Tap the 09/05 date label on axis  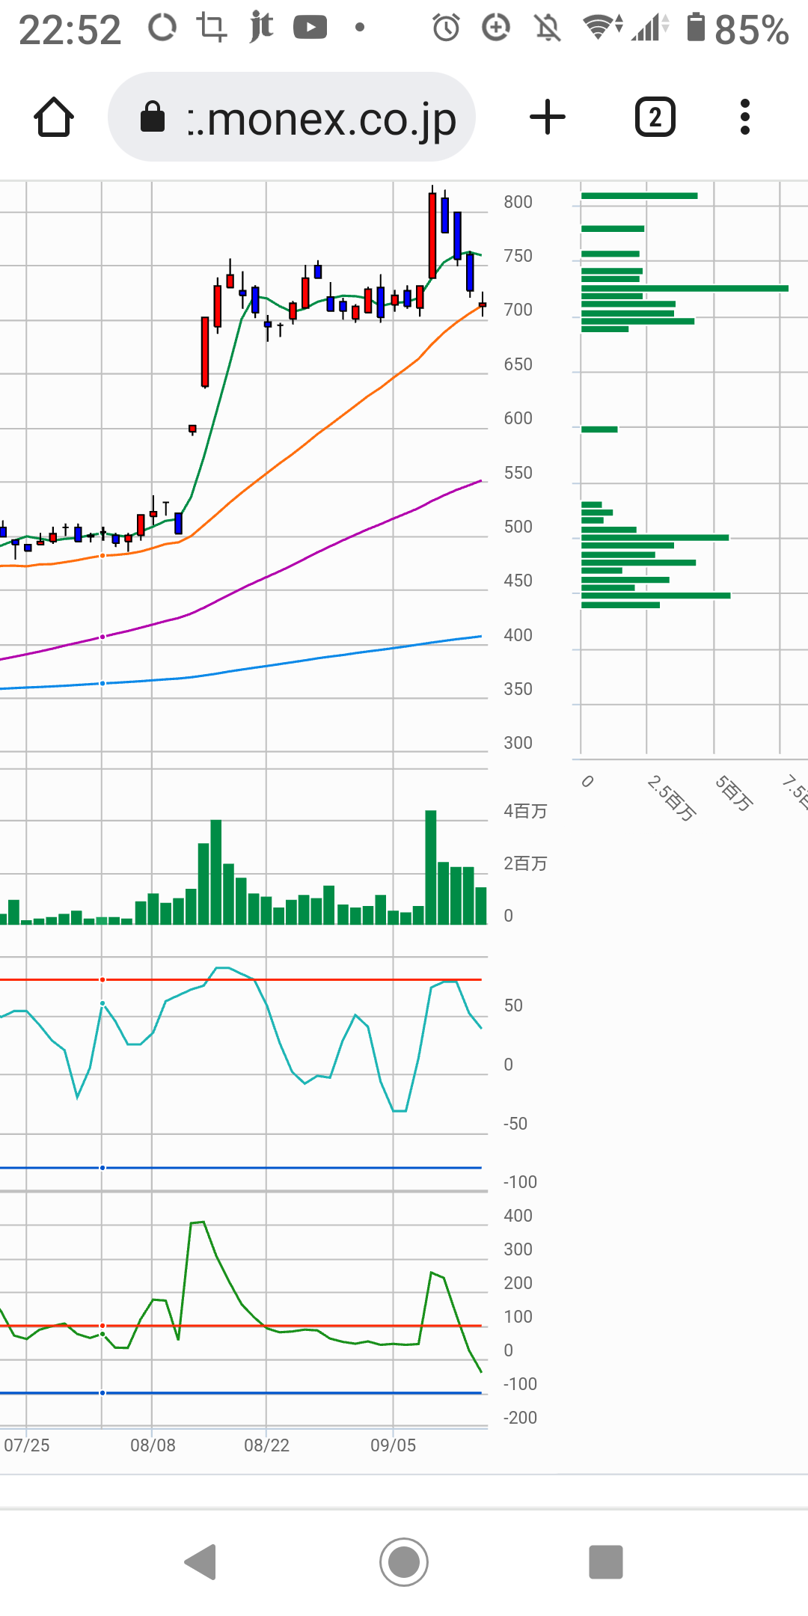pyautogui.click(x=394, y=1445)
